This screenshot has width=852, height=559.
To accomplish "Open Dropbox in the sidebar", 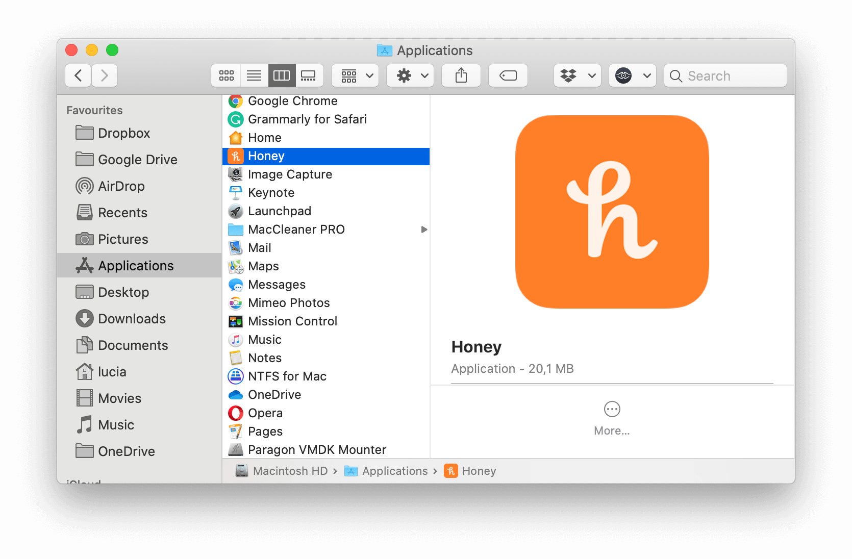I will [139, 133].
